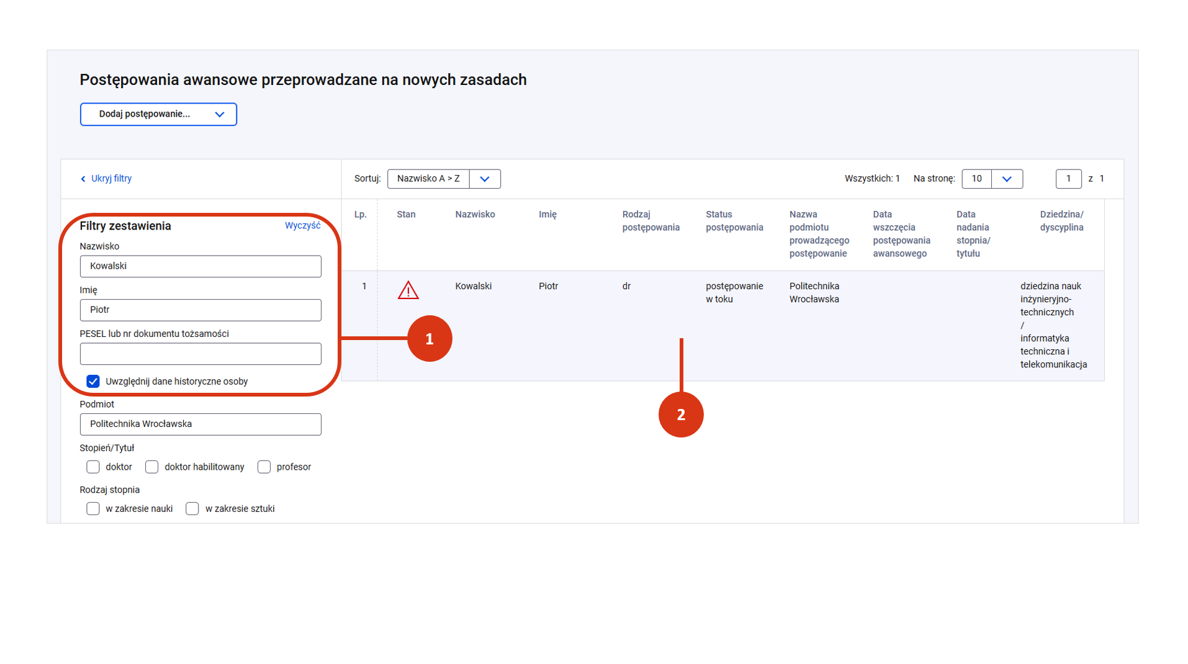Enable the doktor habilitowany checkbox
1188x664 pixels.
(x=152, y=467)
